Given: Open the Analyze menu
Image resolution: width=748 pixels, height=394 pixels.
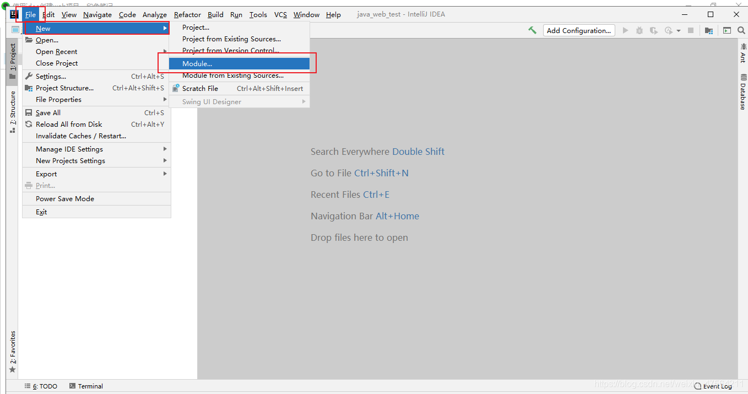Looking at the screenshot, I should [155, 14].
